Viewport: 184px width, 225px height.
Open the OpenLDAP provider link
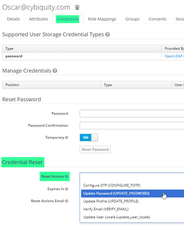[x=174, y=56]
